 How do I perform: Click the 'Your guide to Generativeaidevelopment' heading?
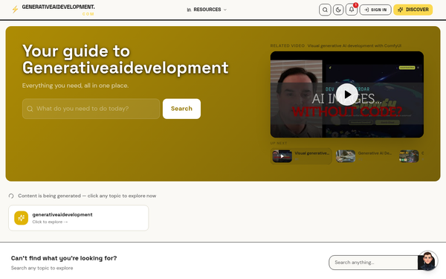click(x=125, y=60)
